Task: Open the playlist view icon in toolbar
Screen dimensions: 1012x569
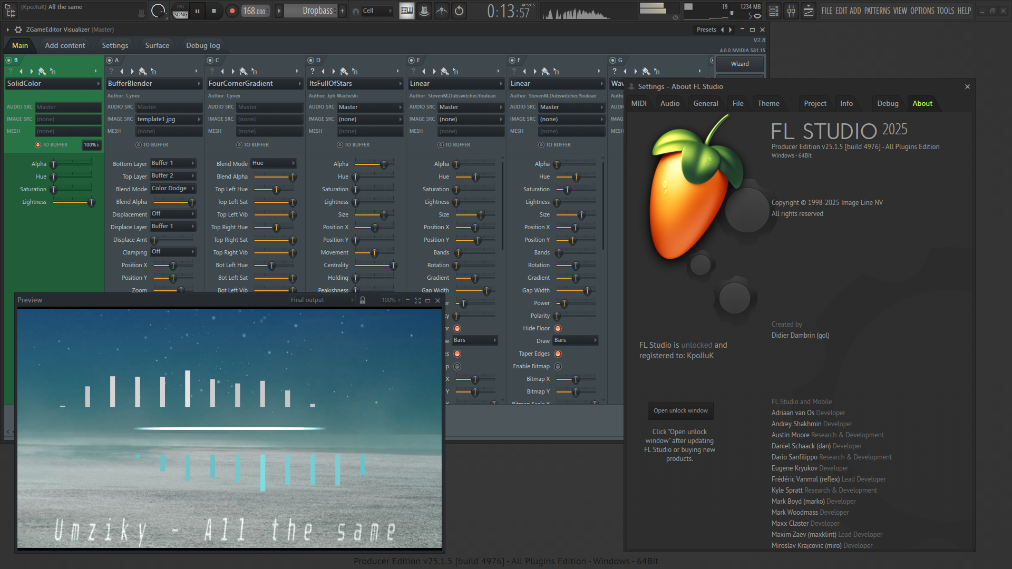Action: [774, 11]
